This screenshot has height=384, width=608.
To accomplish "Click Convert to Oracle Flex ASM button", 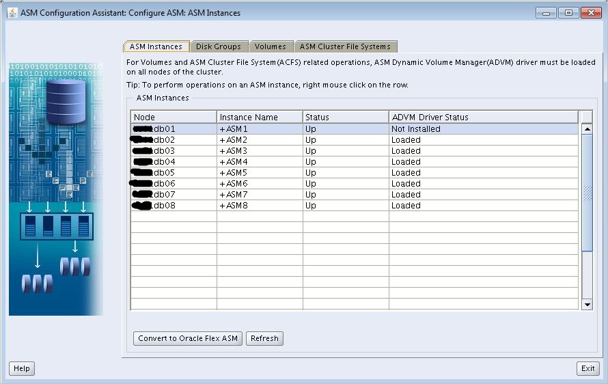I will 188,338.
